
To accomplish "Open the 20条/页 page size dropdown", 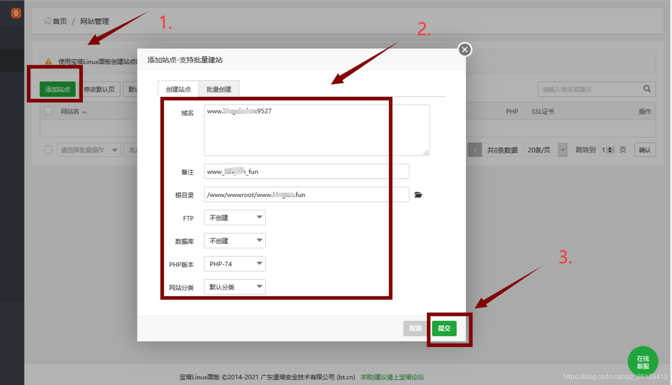I will coord(545,150).
